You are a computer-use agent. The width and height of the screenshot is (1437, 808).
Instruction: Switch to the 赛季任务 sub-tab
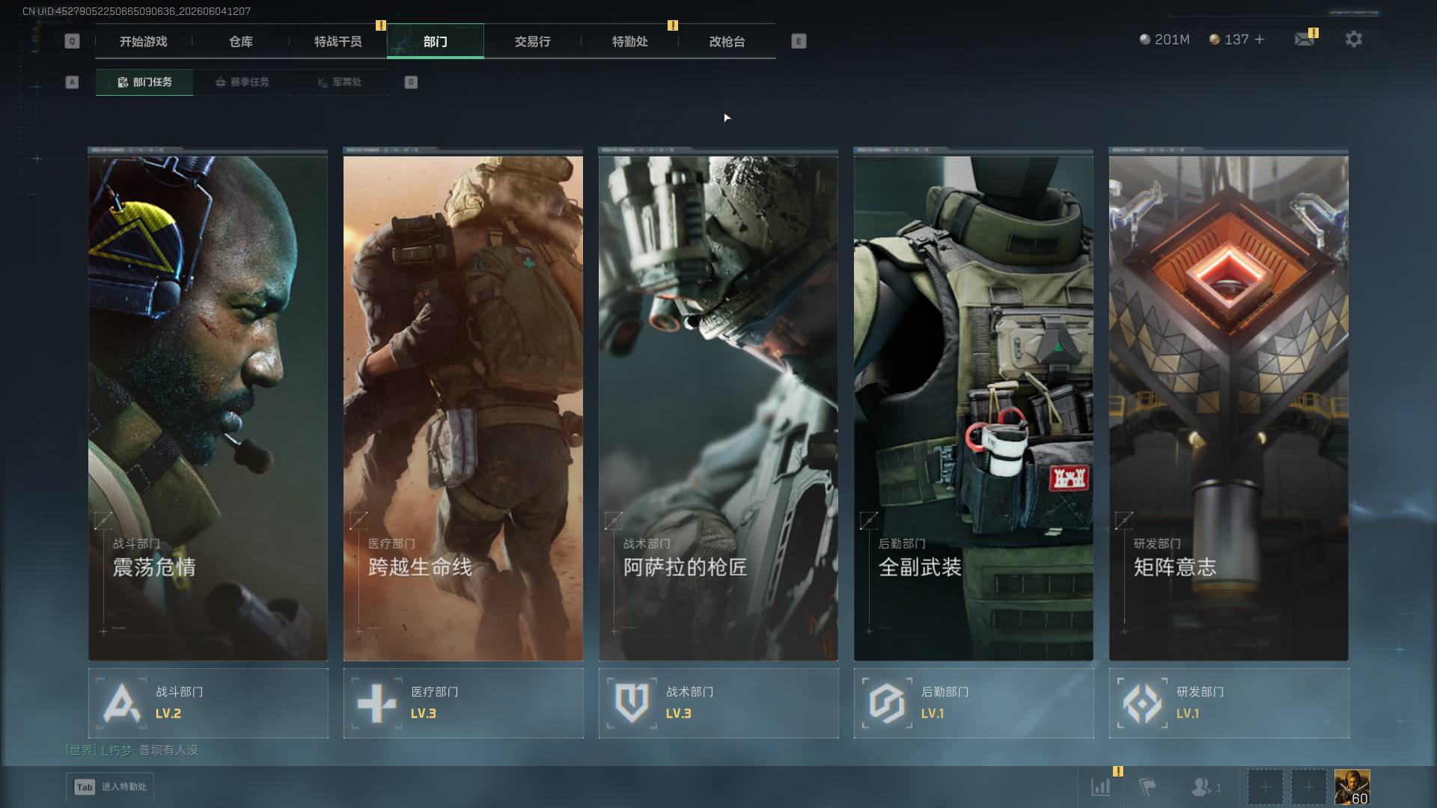[242, 82]
